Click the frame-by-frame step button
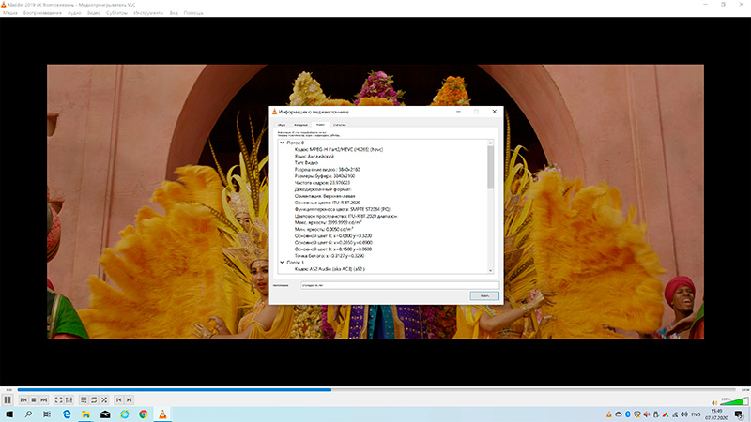The height and width of the screenshot is (422, 751). [129, 400]
